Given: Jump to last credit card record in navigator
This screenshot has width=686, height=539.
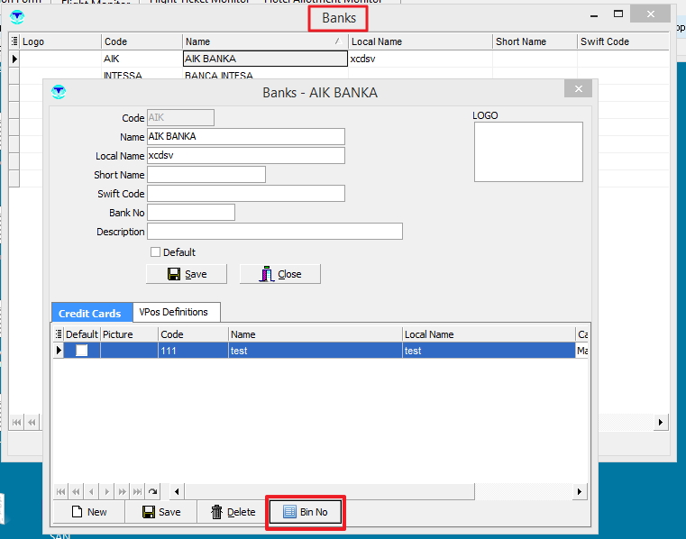Looking at the screenshot, I should (137, 491).
